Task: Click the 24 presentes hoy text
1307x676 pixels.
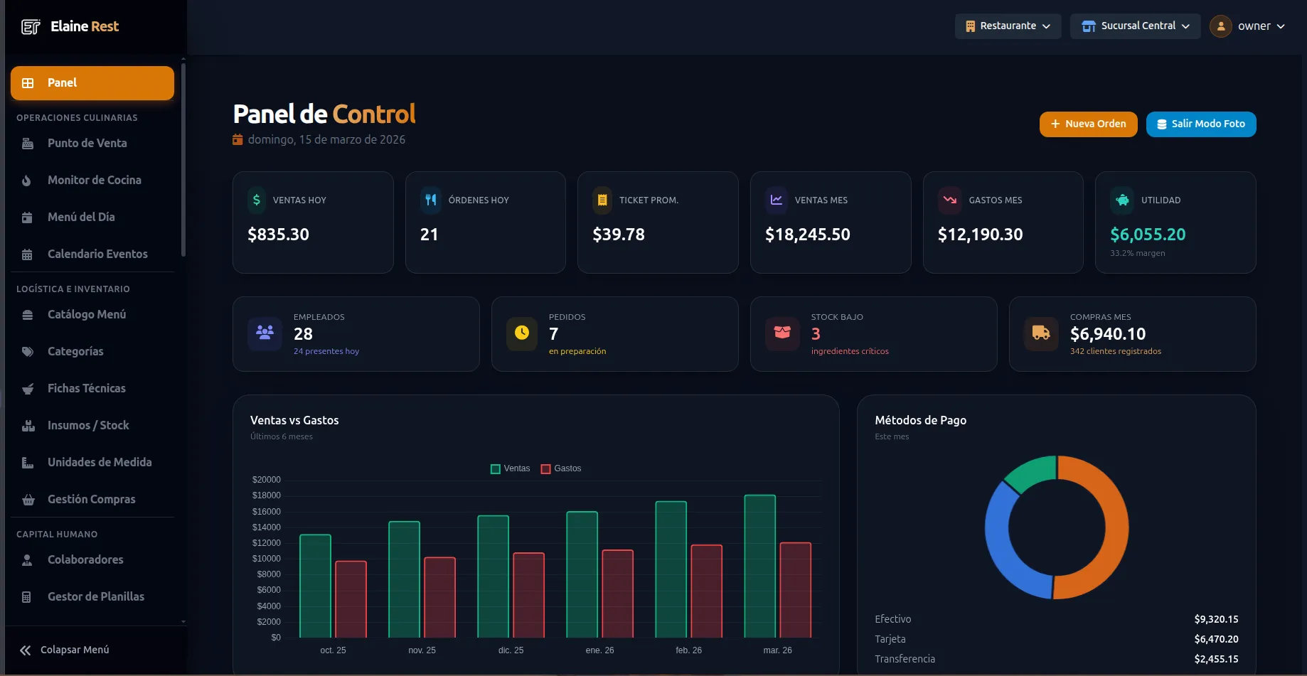Action: [326, 351]
